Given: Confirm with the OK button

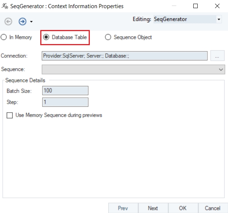Looking at the screenshot, I should point(183,208).
